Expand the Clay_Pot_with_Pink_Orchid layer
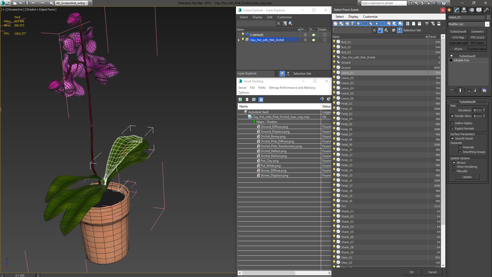Screen dimensions: 492x277 (239, 40)
